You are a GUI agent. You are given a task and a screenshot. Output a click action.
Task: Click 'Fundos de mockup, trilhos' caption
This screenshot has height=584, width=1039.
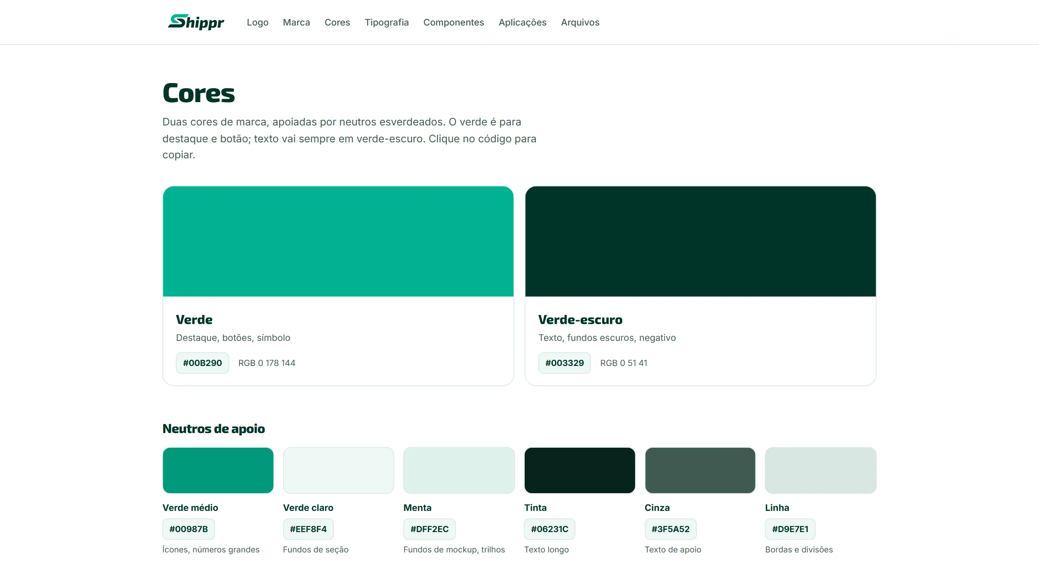pyautogui.click(x=454, y=549)
